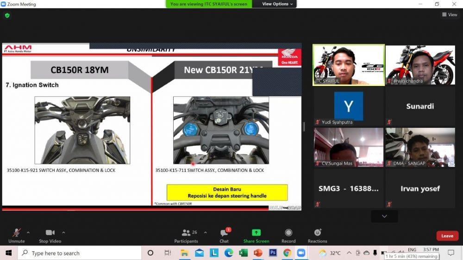
Task: Expand audio options arrow beside Unmute
Action: 28,233
